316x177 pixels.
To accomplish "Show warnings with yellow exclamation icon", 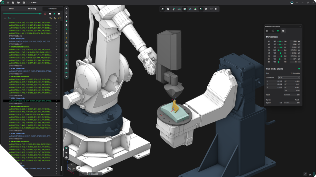I will (x=59, y=18).
